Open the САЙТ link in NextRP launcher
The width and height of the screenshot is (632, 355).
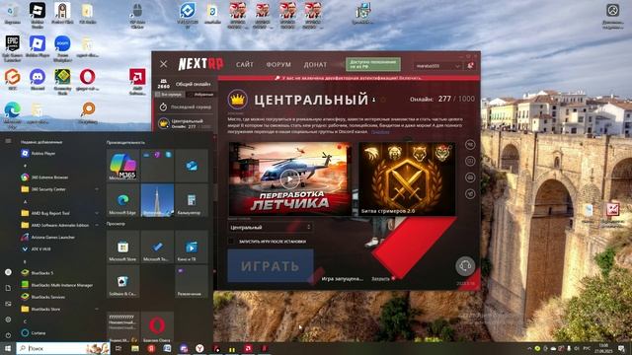pyautogui.click(x=244, y=64)
